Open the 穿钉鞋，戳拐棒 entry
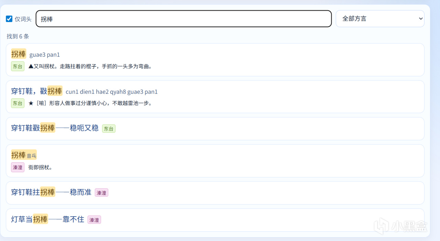This screenshot has height=241, width=440. [x=215, y=97]
